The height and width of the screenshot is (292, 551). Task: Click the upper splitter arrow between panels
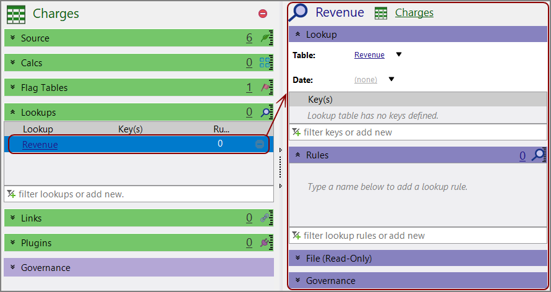pyautogui.click(x=280, y=150)
